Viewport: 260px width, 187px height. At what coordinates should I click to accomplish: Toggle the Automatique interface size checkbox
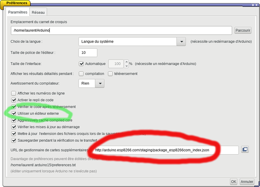tap(82, 64)
